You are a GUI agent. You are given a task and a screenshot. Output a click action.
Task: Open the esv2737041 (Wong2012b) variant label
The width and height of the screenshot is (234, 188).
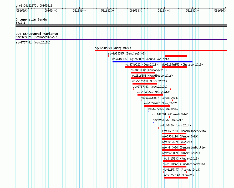coord(33,42)
